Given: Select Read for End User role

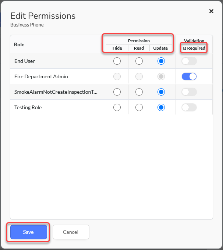Looking at the screenshot, I should pos(139,61).
